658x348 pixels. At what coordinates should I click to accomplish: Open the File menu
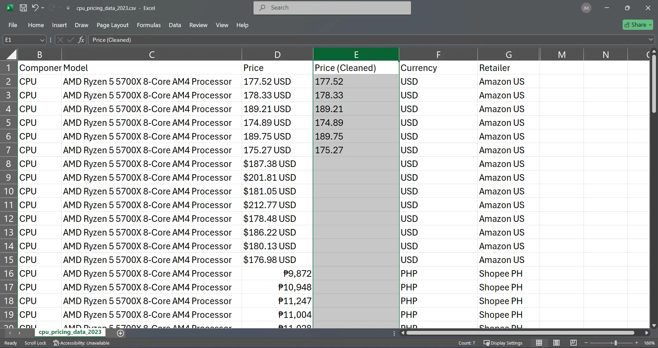13,25
